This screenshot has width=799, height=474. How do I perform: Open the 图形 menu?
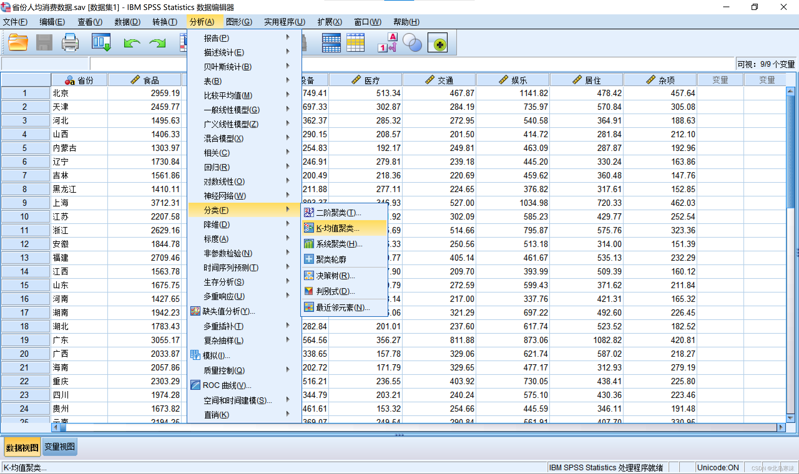tap(239, 22)
